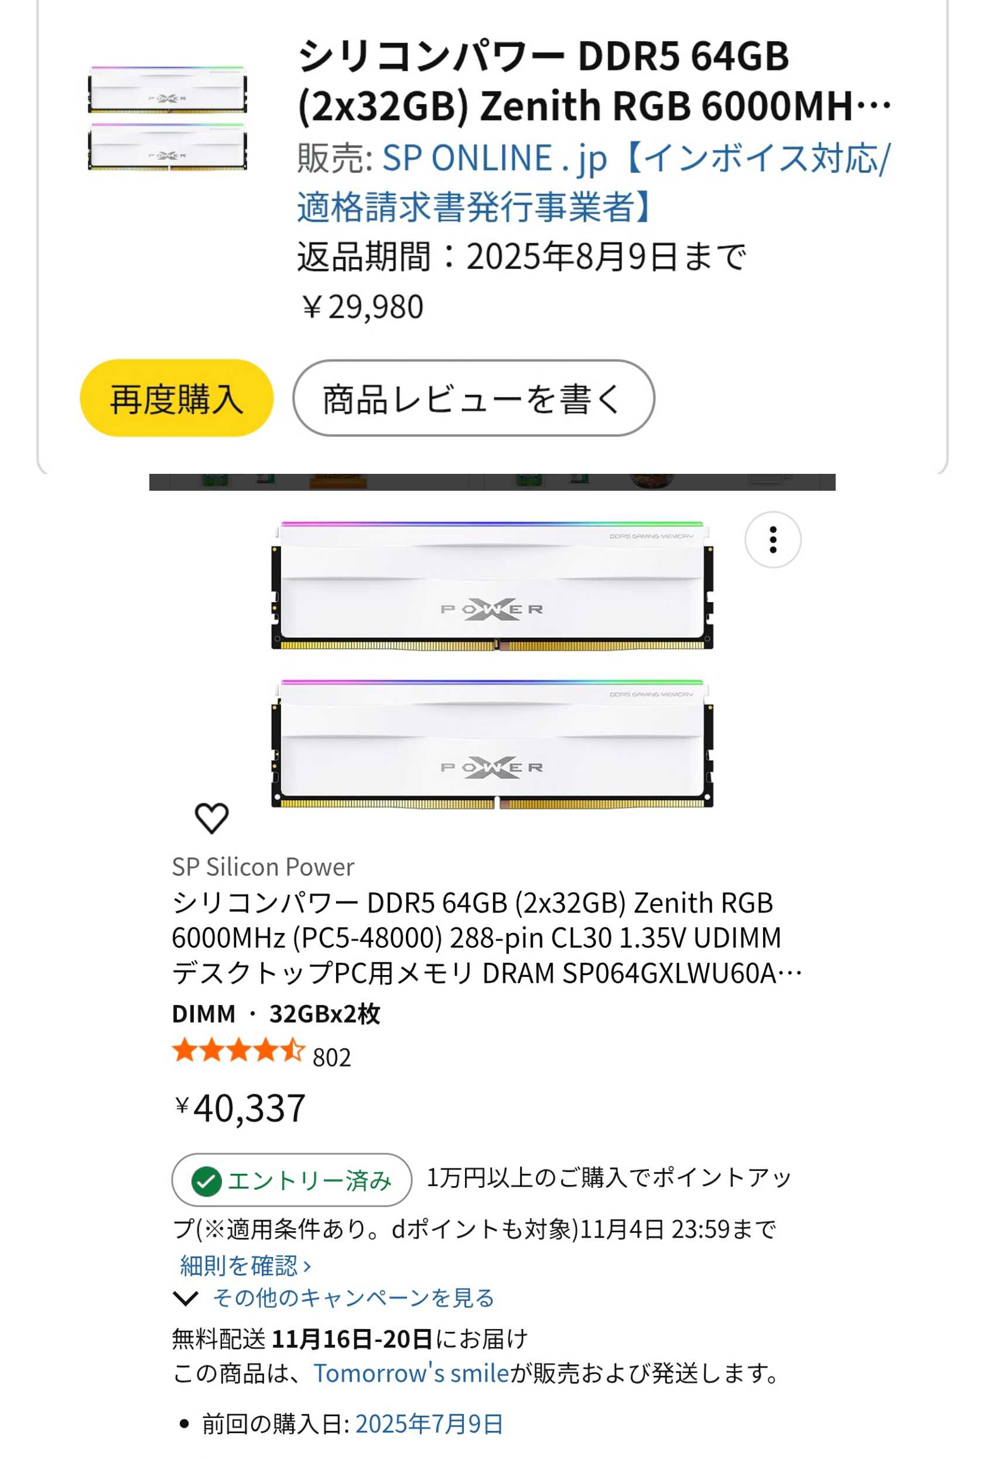Click the chevron beside other campaigns
Screen dimensions: 985x1459
pyautogui.click(x=186, y=1298)
